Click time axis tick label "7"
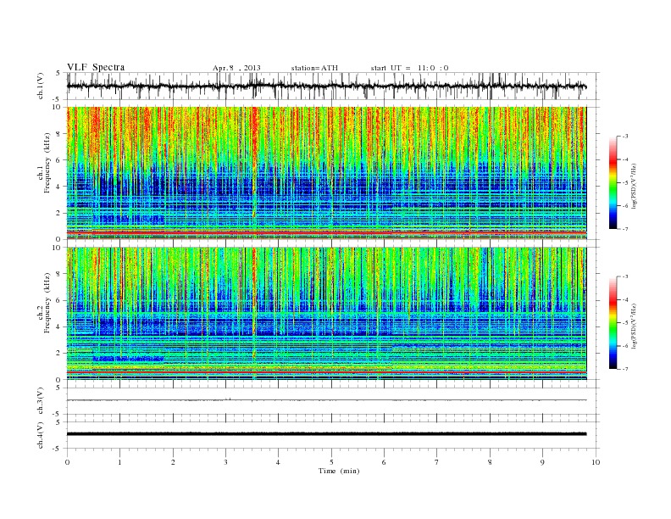 click(437, 462)
